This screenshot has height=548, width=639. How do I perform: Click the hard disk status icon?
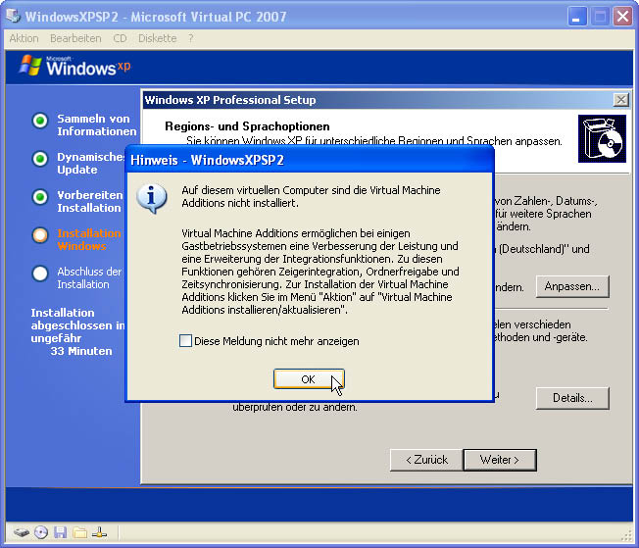[x=22, y=532]
